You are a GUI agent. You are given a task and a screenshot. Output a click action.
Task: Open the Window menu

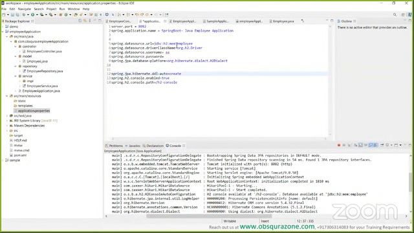tap(74, 9)
